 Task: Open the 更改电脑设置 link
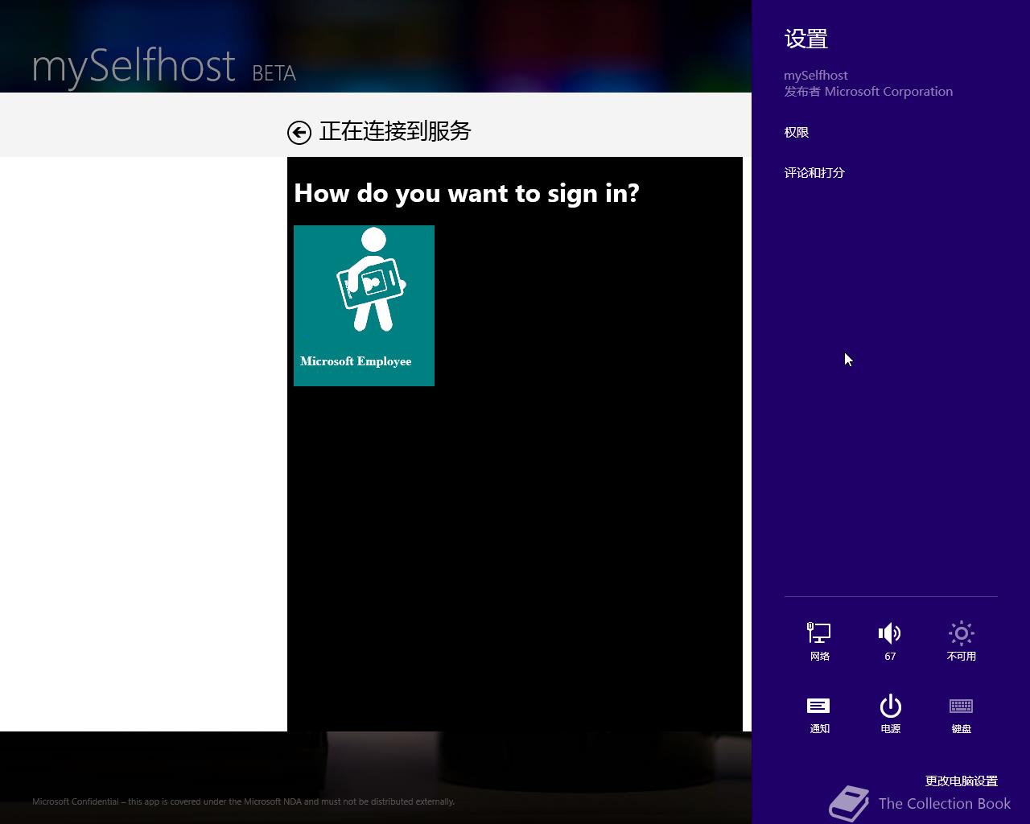(962, 781)
